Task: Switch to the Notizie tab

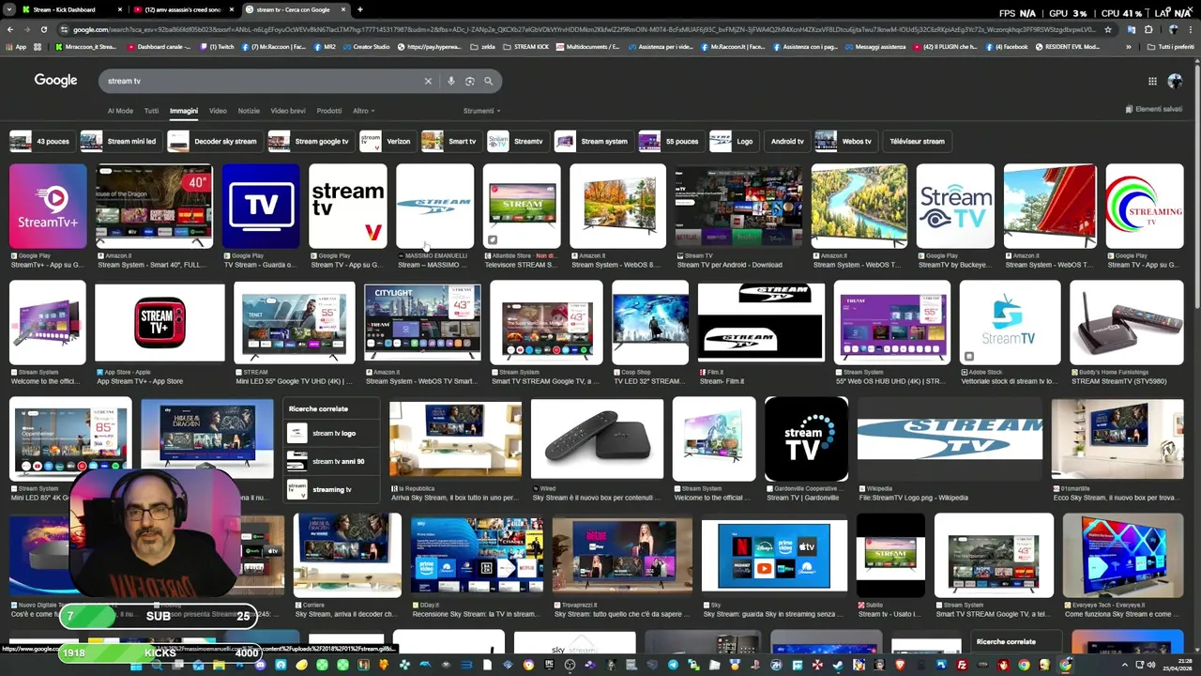Action: (x=249, y=111)
